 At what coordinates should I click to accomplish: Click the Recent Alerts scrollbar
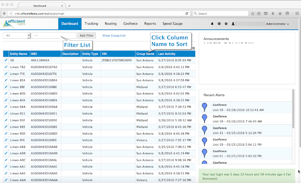click(x=293, y=109)
